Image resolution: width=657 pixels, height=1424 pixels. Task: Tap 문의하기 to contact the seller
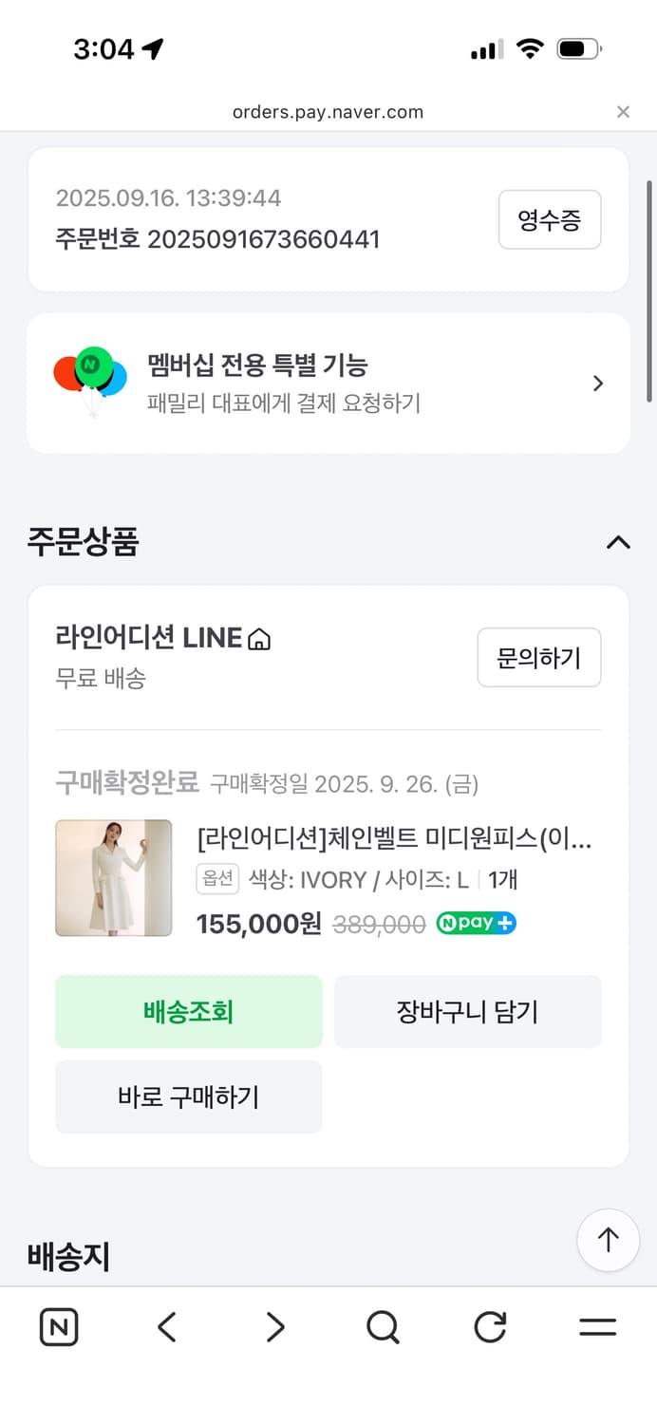(538, 657)
